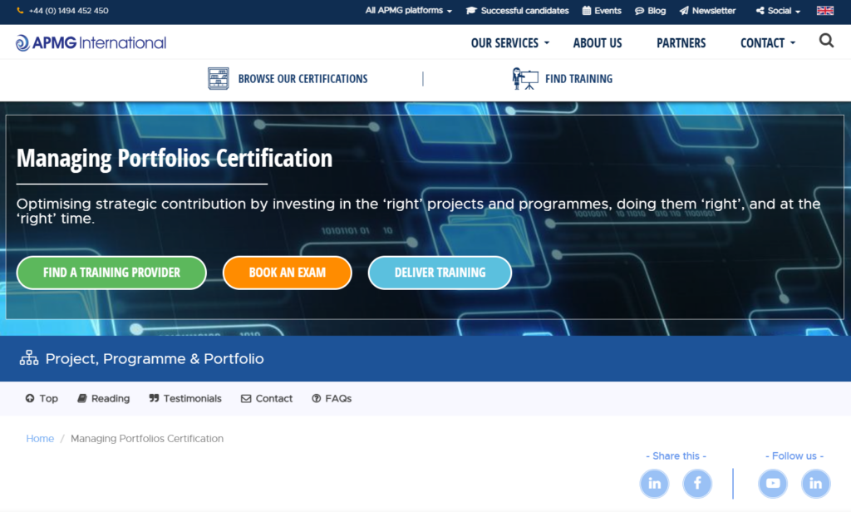Click the up arrow Top icon
This screenshot has height=512, width=851.
point(30,398)
